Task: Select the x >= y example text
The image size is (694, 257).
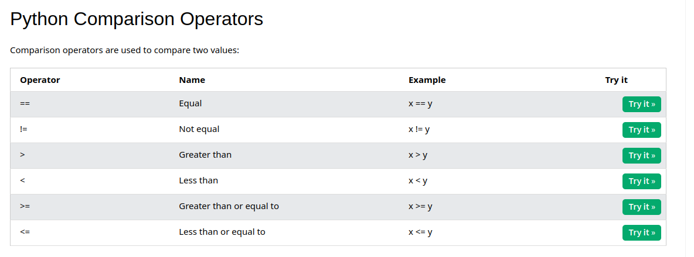Action: click(420, 206)
